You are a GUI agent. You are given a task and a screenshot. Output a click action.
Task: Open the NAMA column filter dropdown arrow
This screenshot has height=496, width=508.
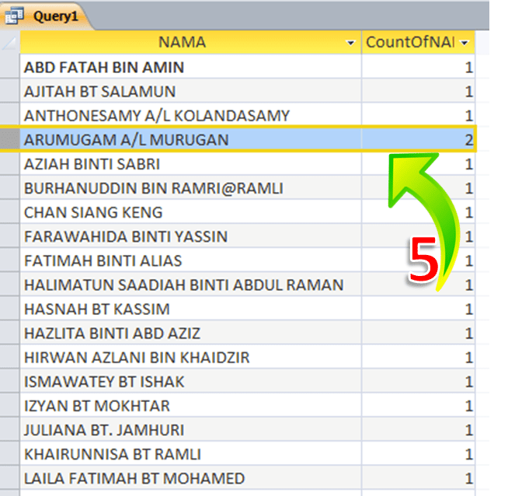click(351, 43)
